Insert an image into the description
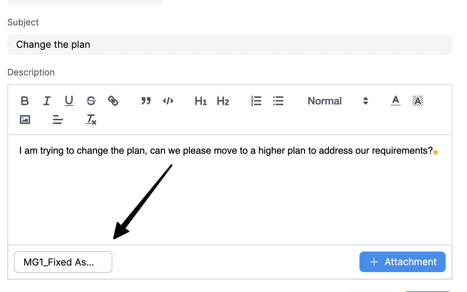 click(25, 119)
